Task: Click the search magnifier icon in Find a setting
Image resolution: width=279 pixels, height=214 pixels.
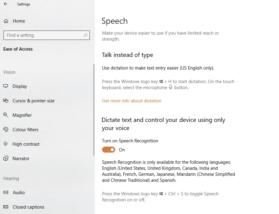Action: pyautogui.click(x=85, y=35)
